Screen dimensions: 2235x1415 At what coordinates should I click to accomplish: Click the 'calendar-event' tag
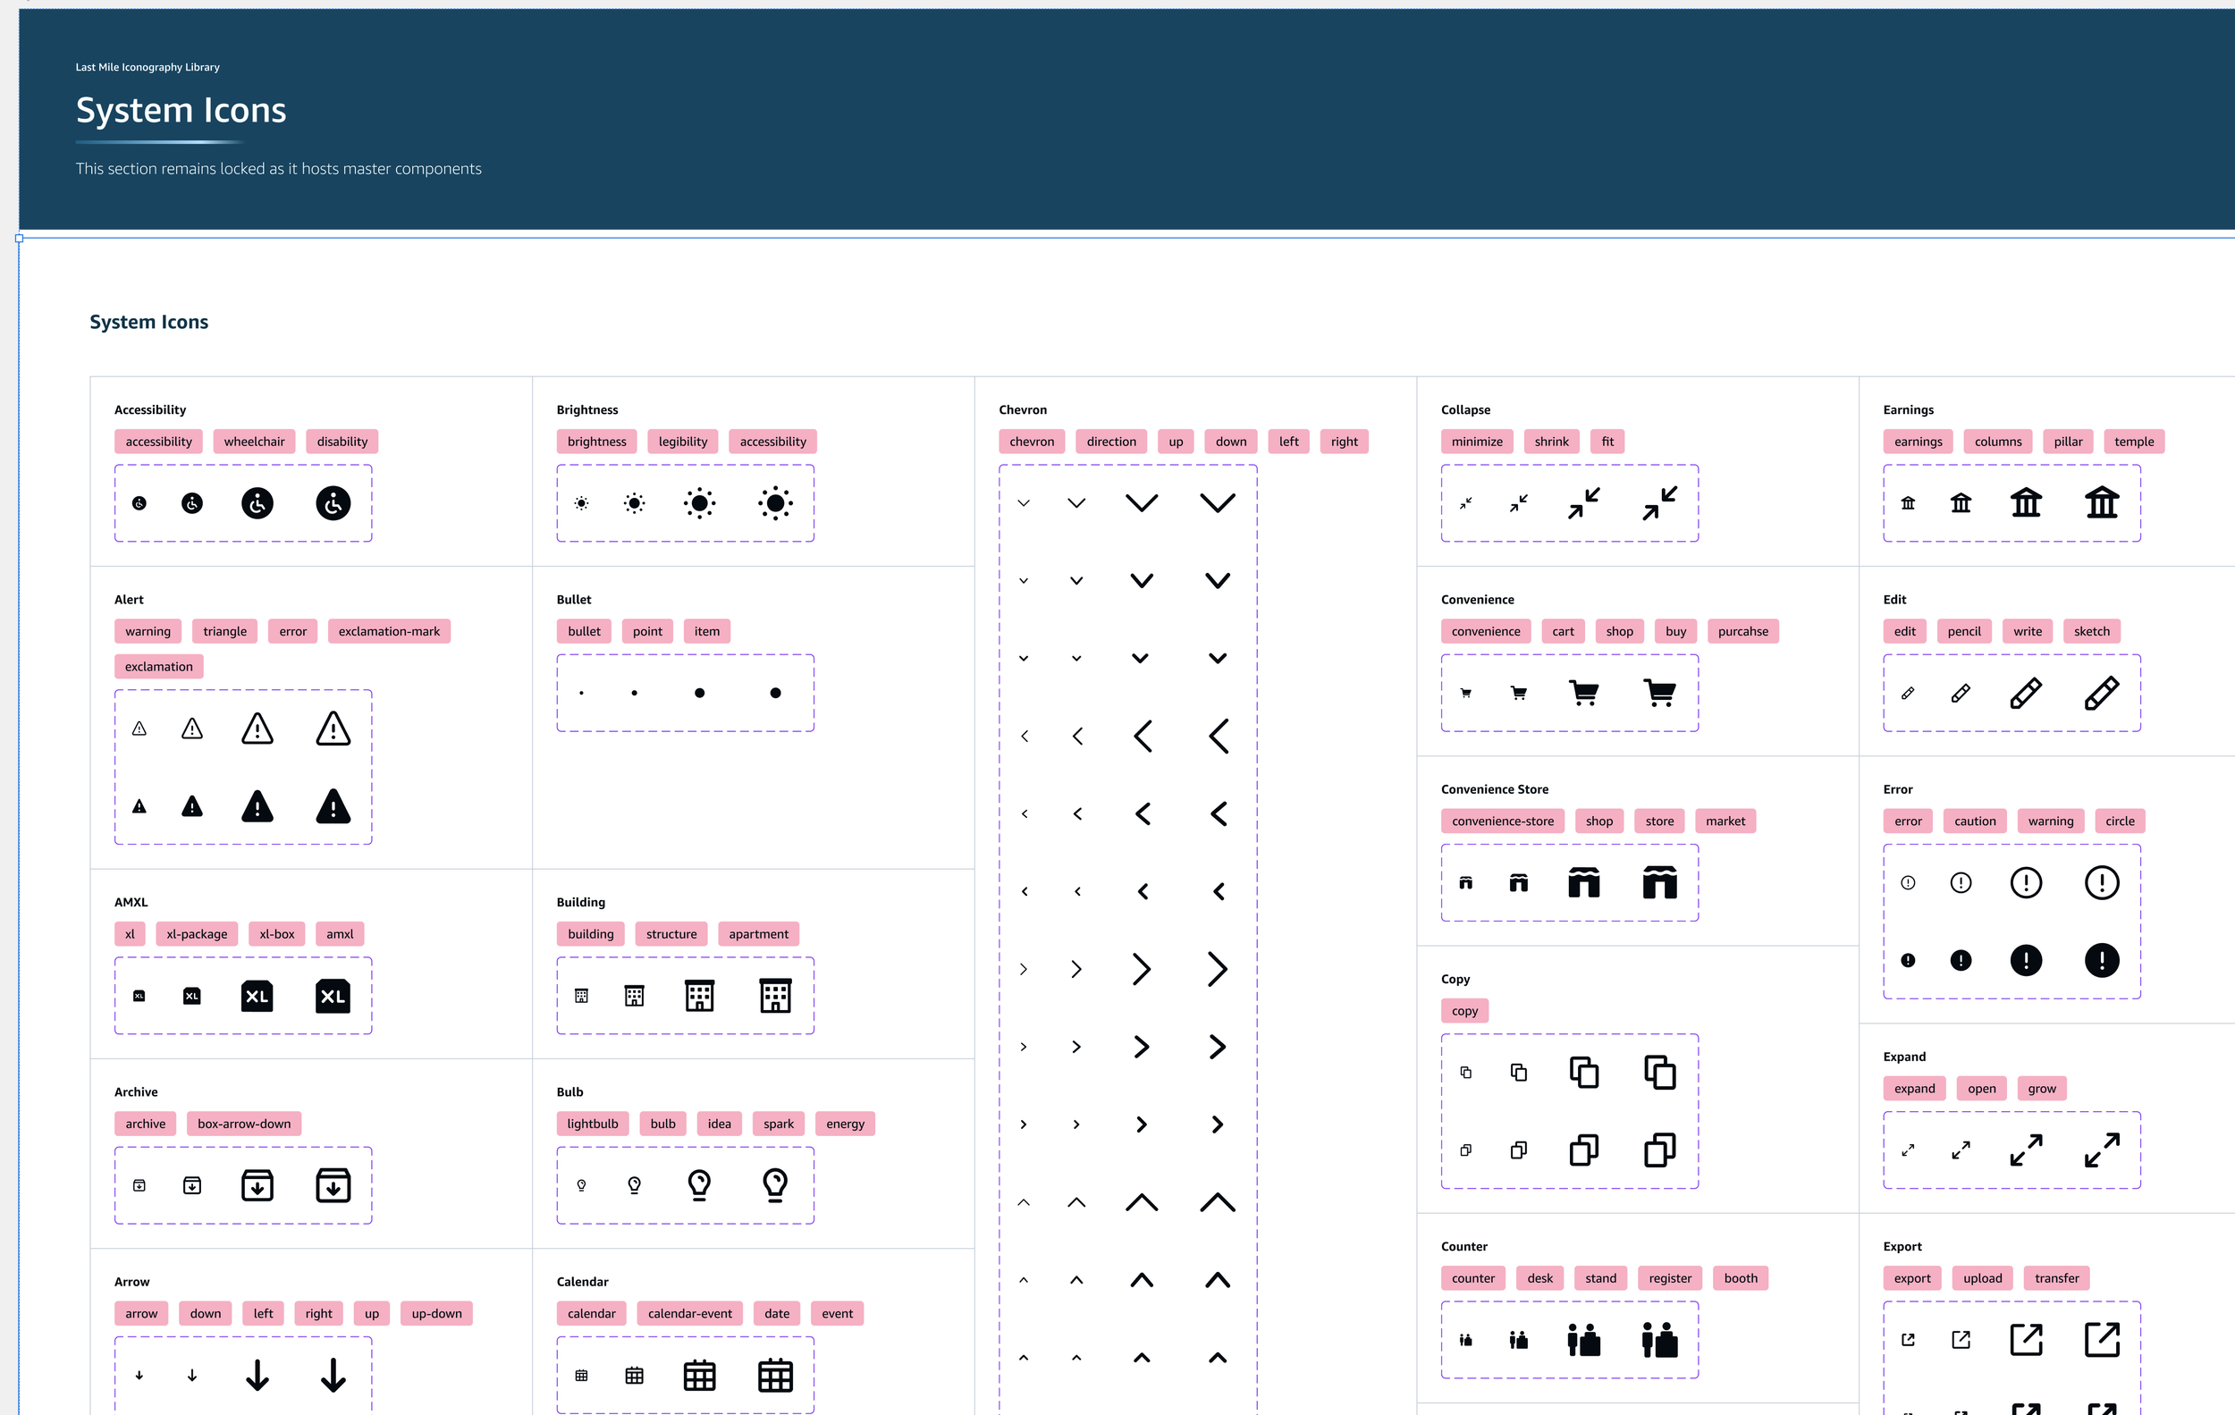click(x=689, y=1313)
